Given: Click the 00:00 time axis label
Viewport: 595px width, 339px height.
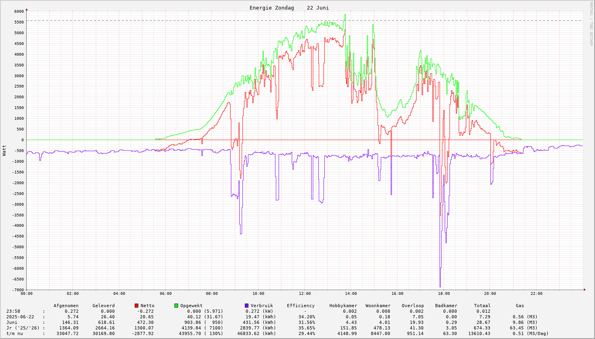Looking at the screenshot, I should tap(27, 294).
